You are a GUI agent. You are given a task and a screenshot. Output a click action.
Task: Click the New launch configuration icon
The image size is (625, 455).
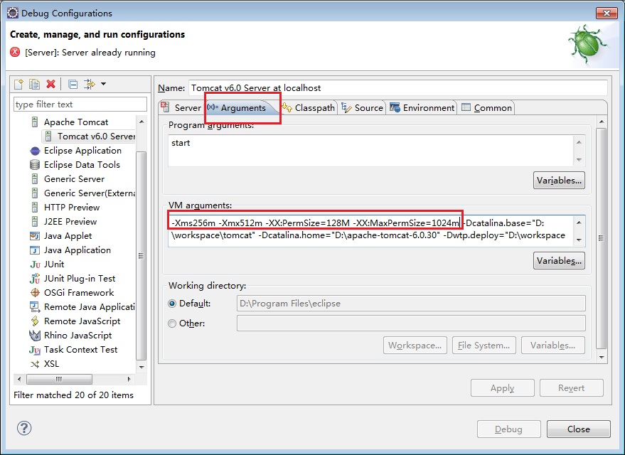click(x=18, y=84)
